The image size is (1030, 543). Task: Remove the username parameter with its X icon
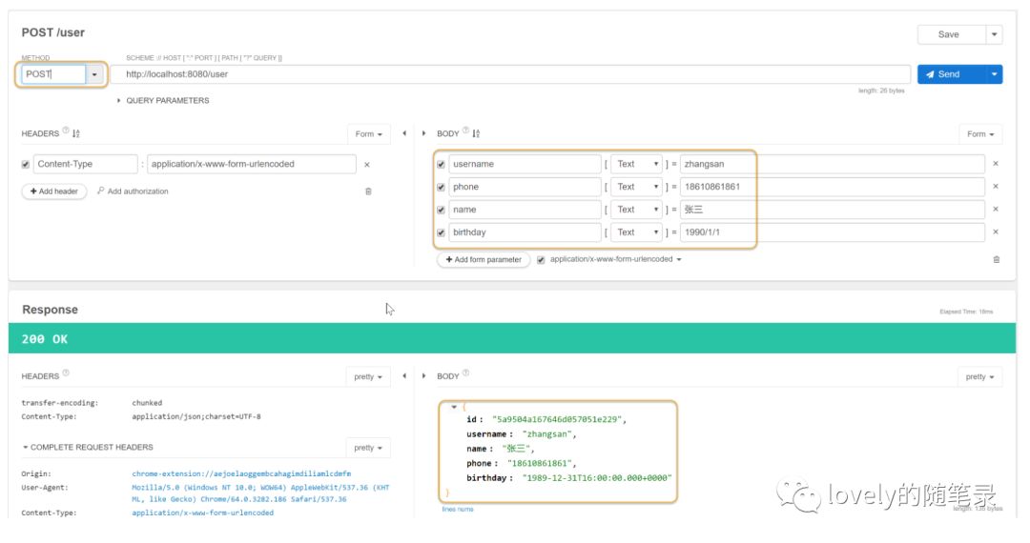coord(996,163)
